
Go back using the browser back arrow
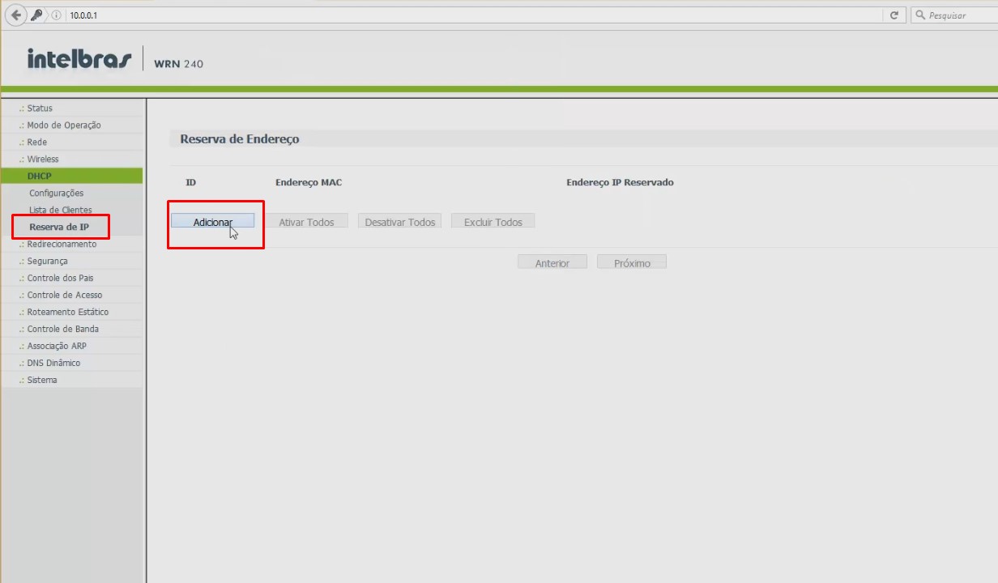[15, 15]
